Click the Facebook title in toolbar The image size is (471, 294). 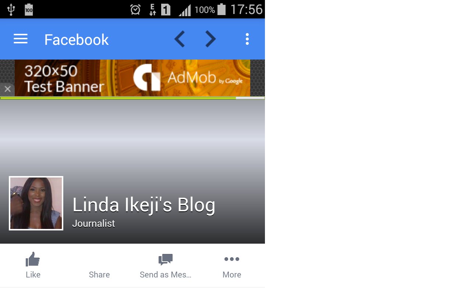pos(77,40)
